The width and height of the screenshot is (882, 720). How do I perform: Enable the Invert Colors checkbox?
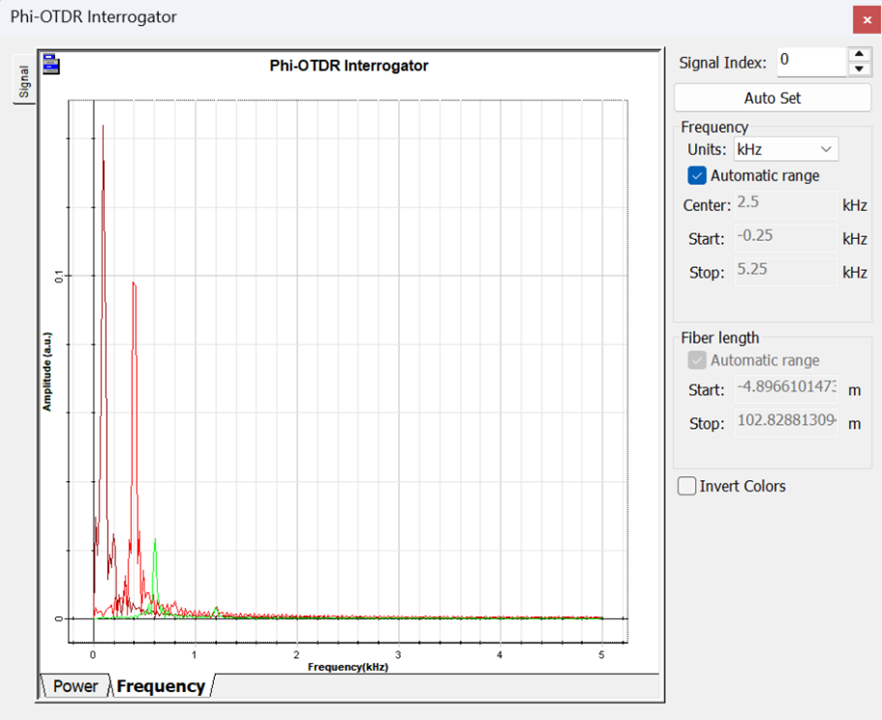687,486
